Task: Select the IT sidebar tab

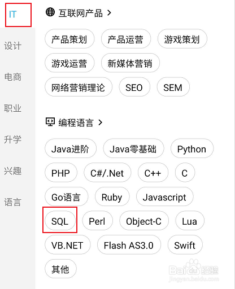Action: [13, 14]
